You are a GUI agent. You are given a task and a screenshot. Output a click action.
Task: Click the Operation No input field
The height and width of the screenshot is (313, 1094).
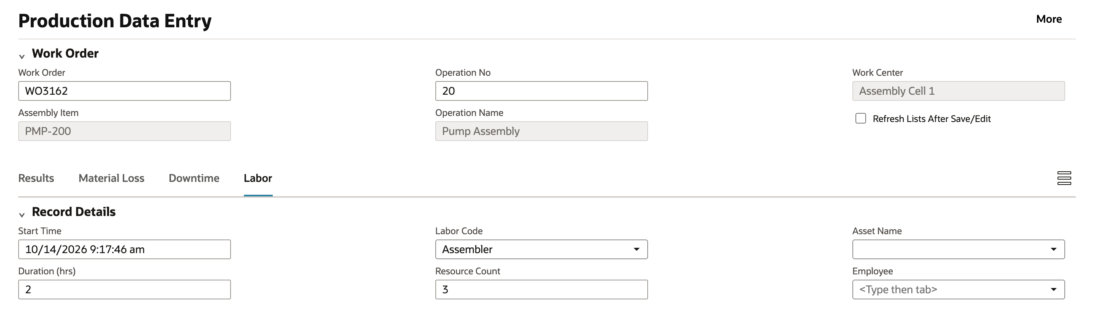click(x=541, y=91)
